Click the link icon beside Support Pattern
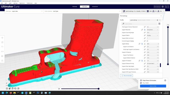170x95 pixels. click(x=144, y=35)
